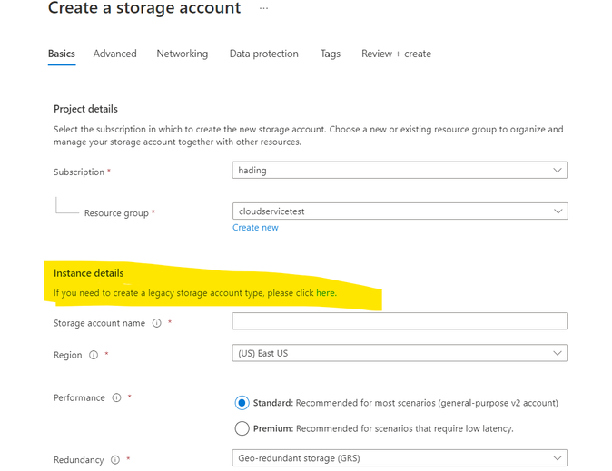Click the 'Create a storage account' page title
Viewport: 612px width, 471px height.
pos(144,8)
